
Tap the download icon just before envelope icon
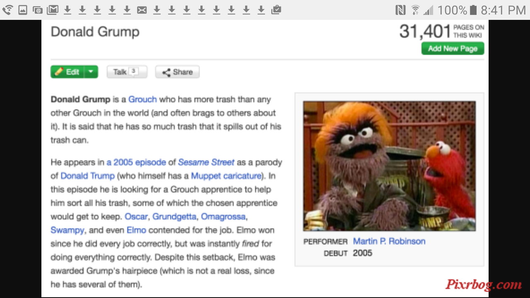pyautogui.click(x=127, y=10)
